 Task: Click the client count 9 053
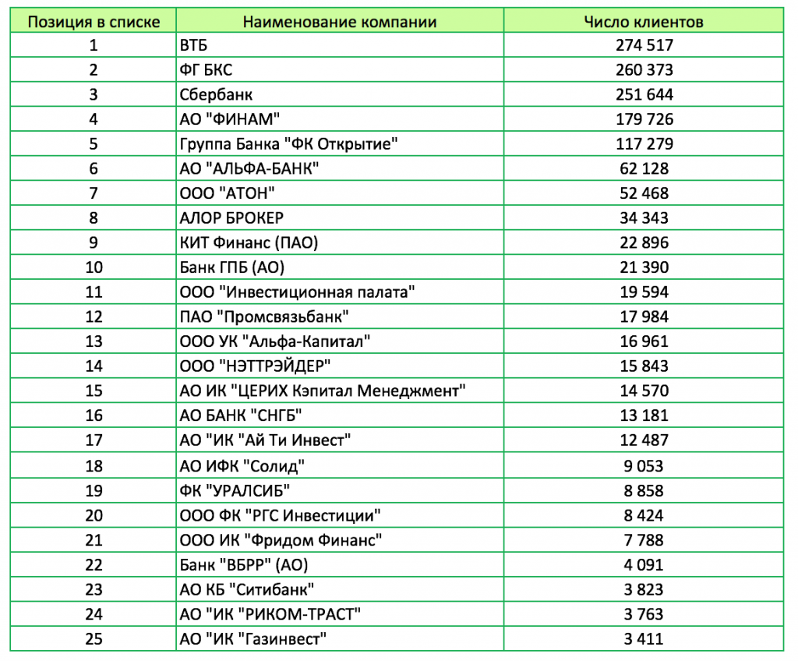pos(644,466)
